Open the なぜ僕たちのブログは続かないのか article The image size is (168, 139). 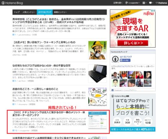[41, 66]
